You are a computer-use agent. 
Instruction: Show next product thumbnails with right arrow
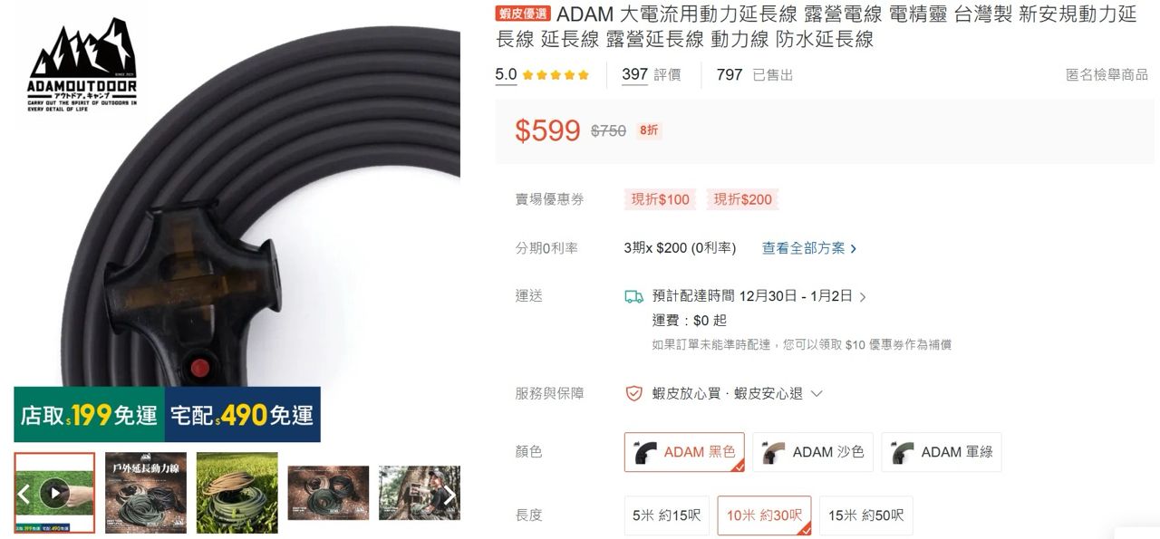(x=449, y=494)
